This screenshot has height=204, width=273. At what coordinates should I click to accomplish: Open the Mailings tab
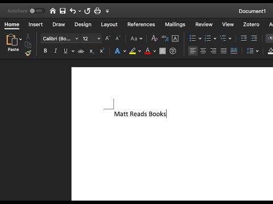pos(175,24)
